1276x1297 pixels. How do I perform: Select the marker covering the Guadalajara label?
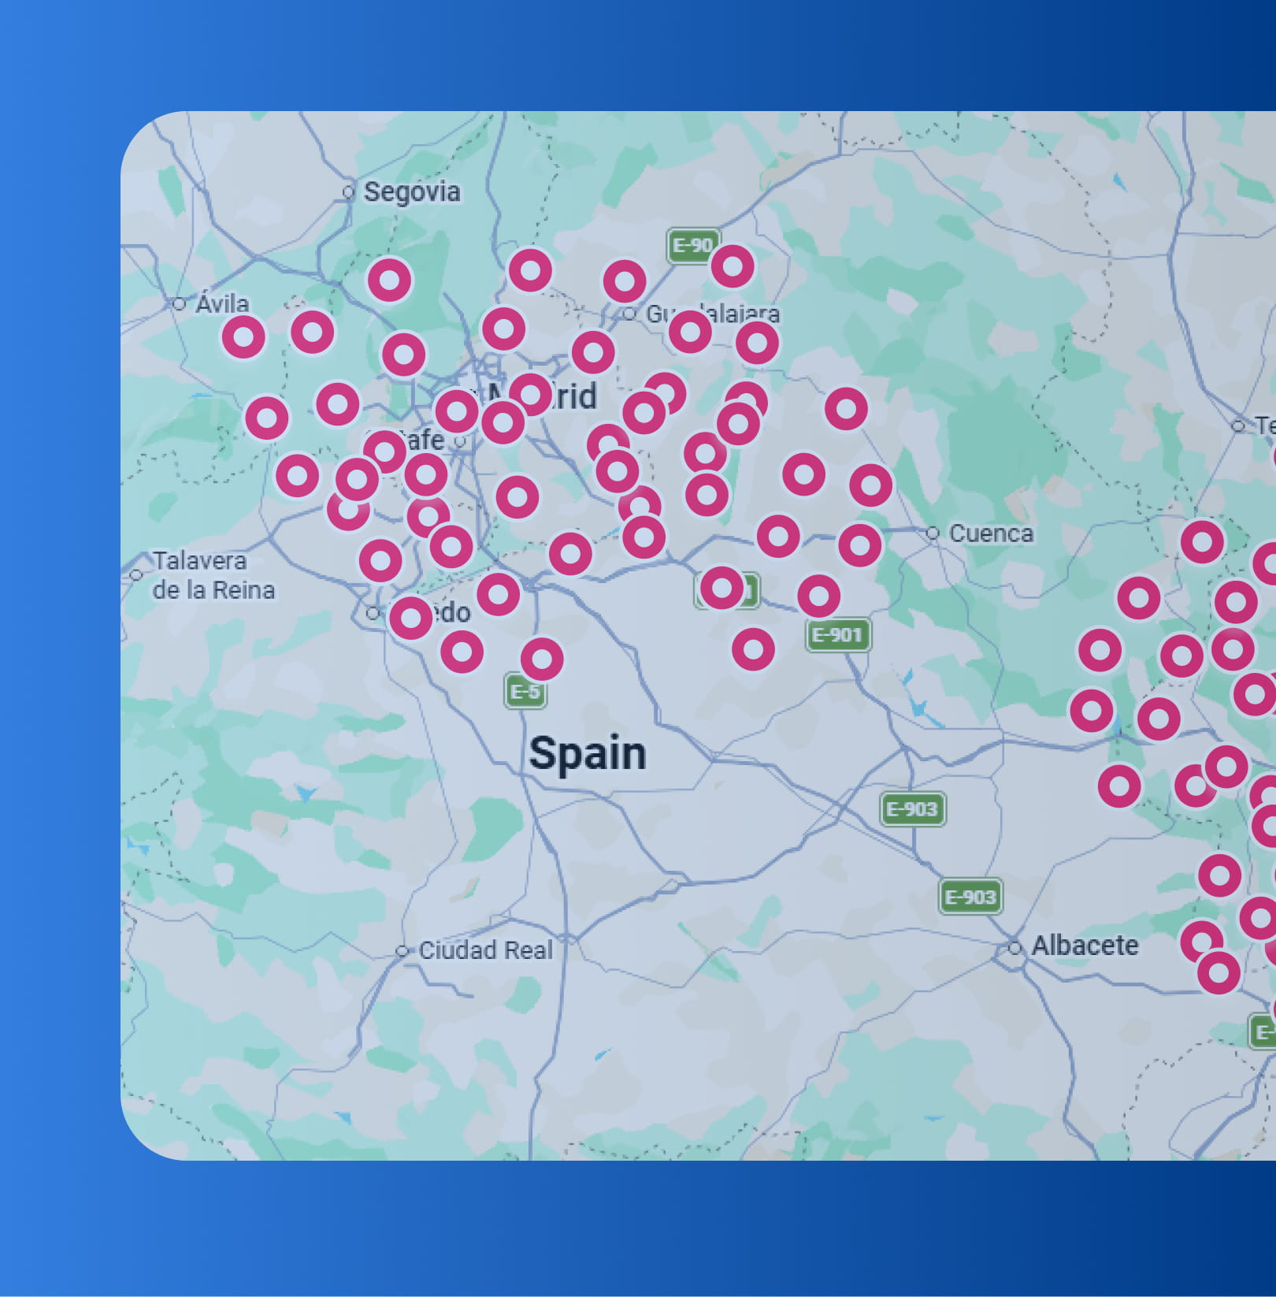click(690, 332)
